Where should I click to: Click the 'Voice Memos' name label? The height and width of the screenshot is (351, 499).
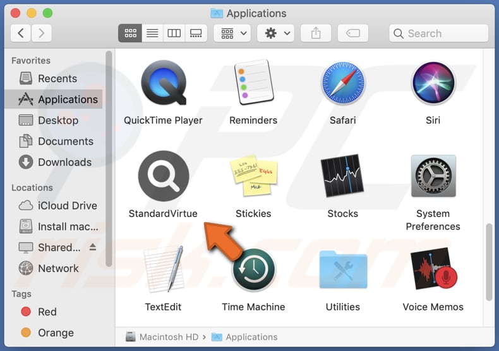(433, 307)
